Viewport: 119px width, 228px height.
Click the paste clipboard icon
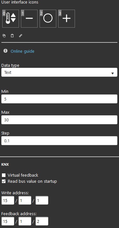click(x=12, y=36)
